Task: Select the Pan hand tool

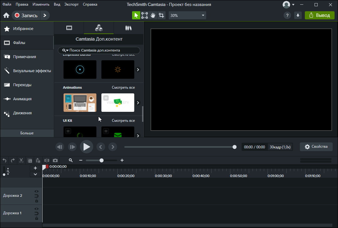Action: (153, 16)
